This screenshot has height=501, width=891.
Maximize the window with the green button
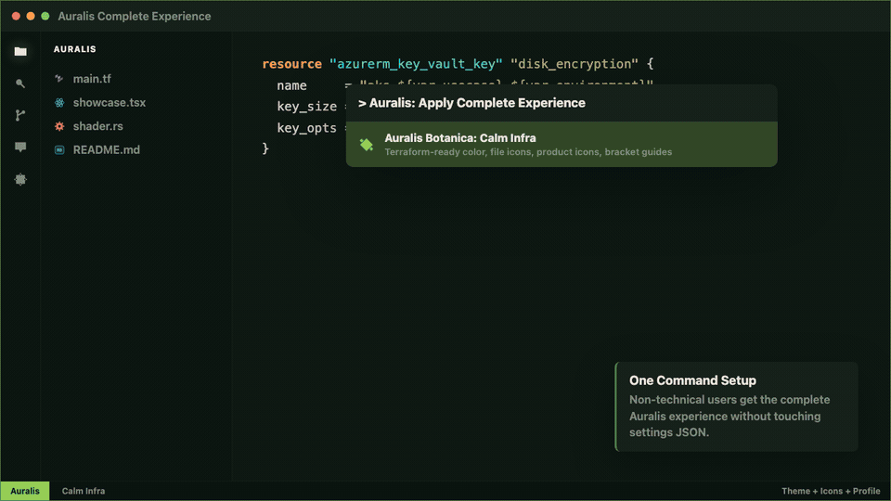tap(45, 17)
